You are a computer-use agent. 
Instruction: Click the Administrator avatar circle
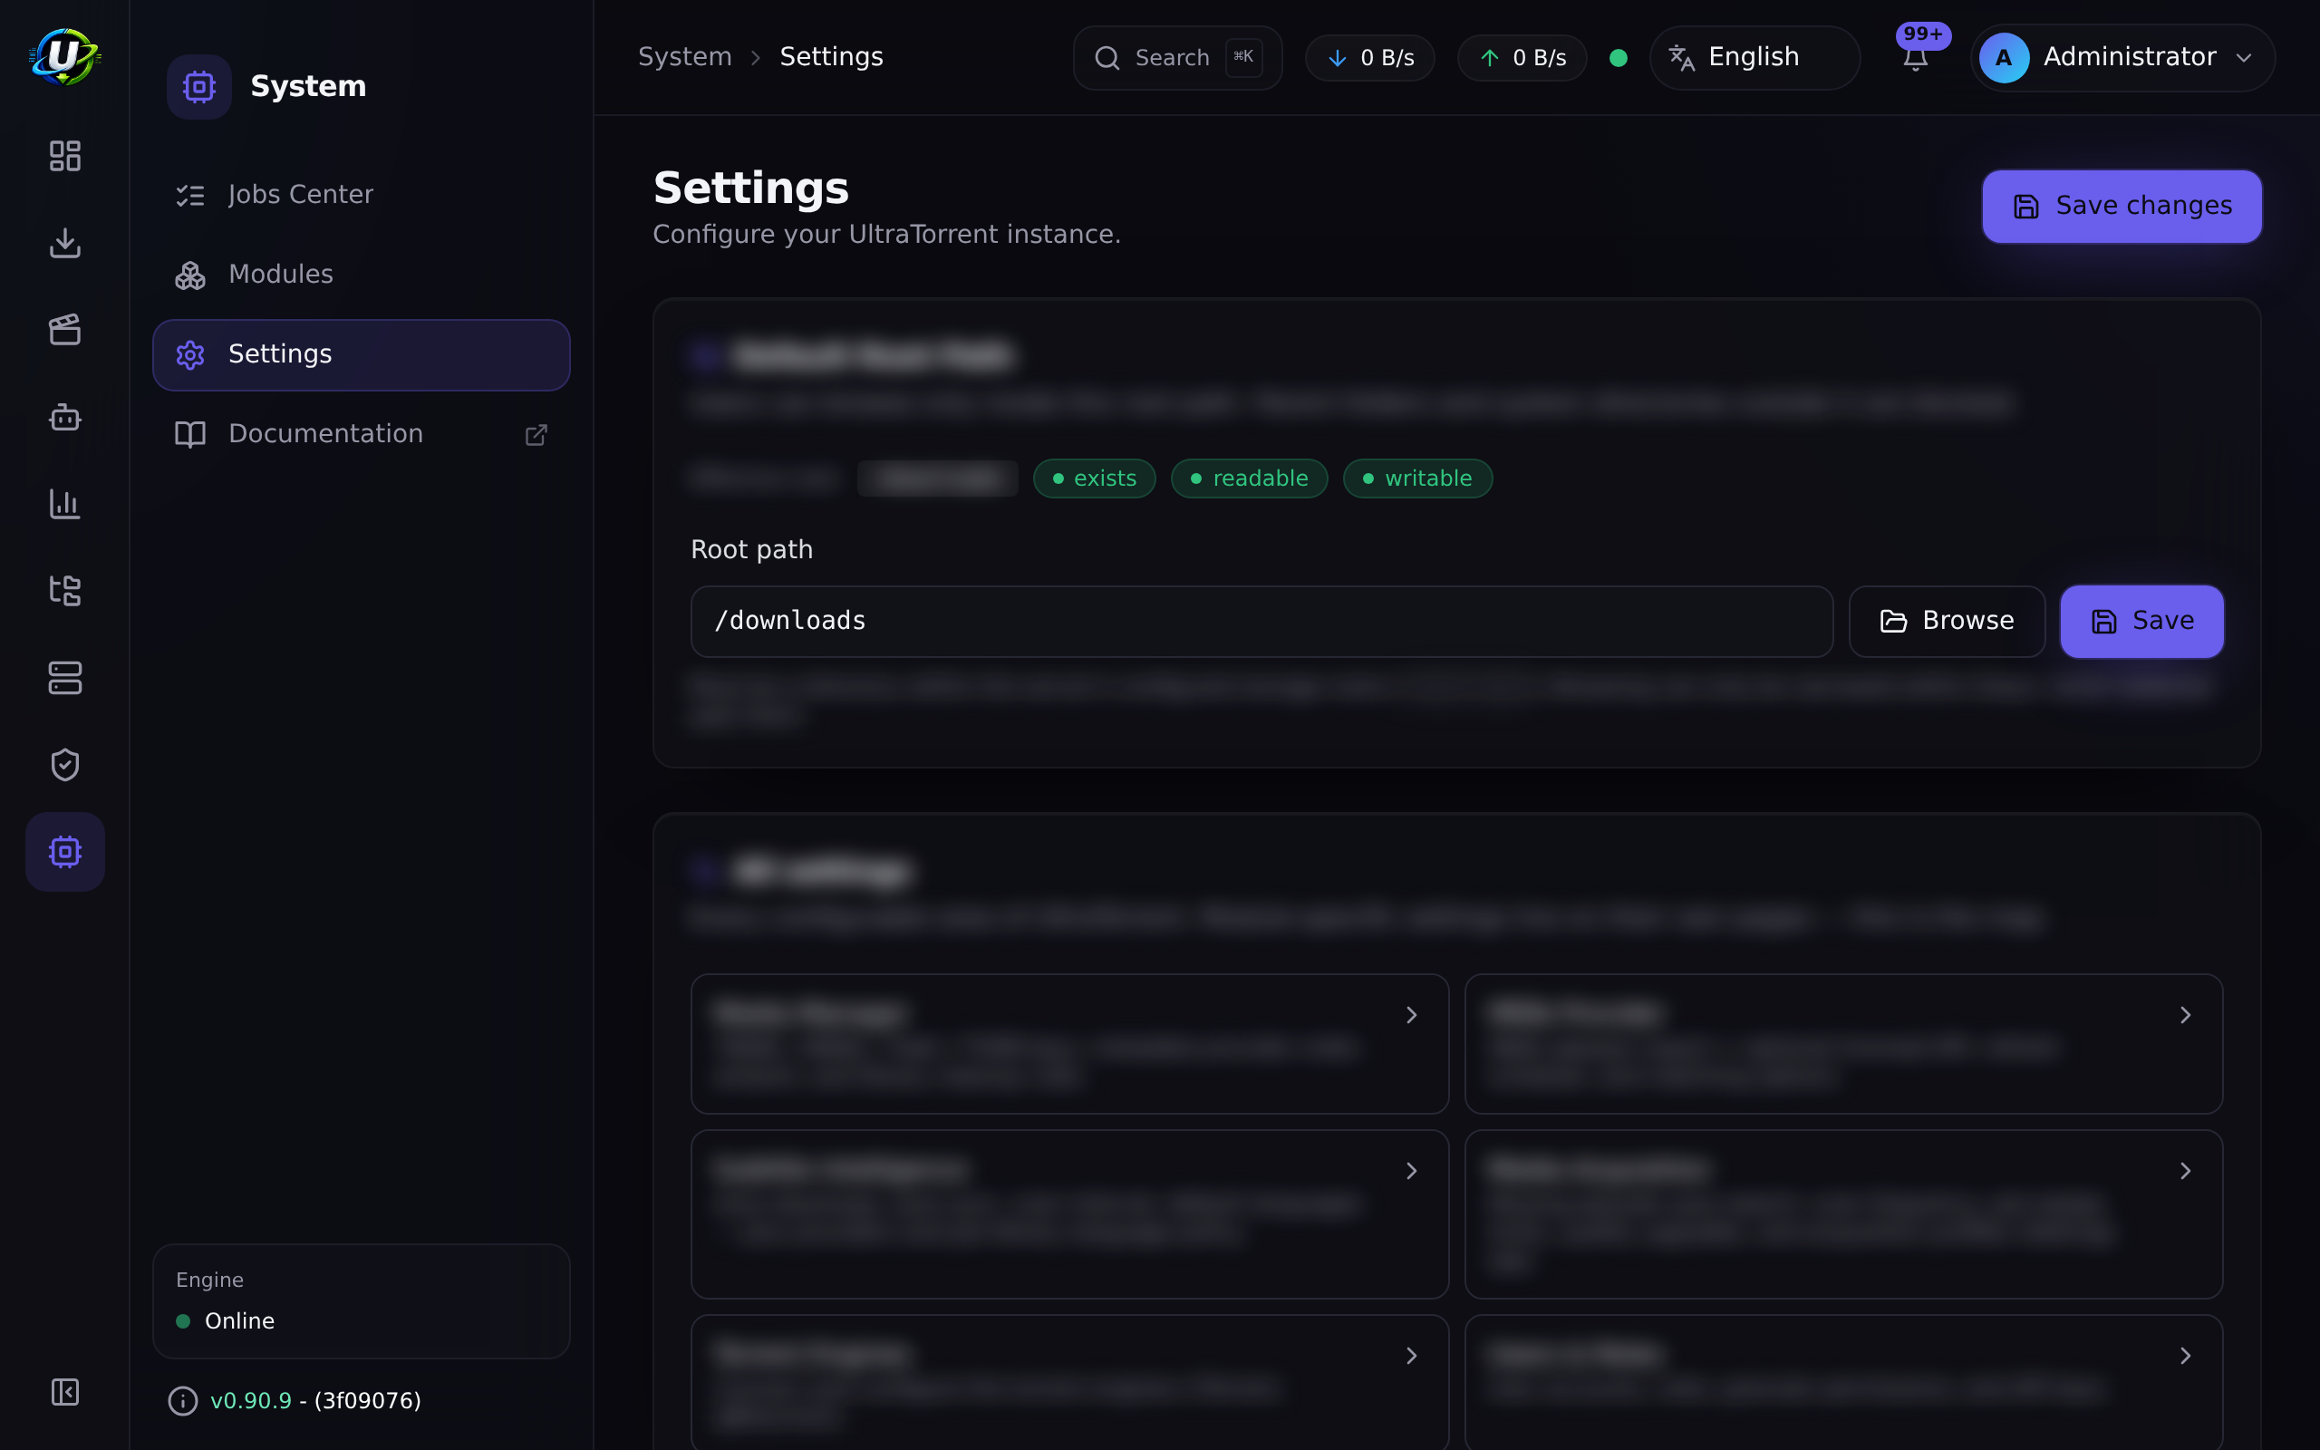[2004, 57]
